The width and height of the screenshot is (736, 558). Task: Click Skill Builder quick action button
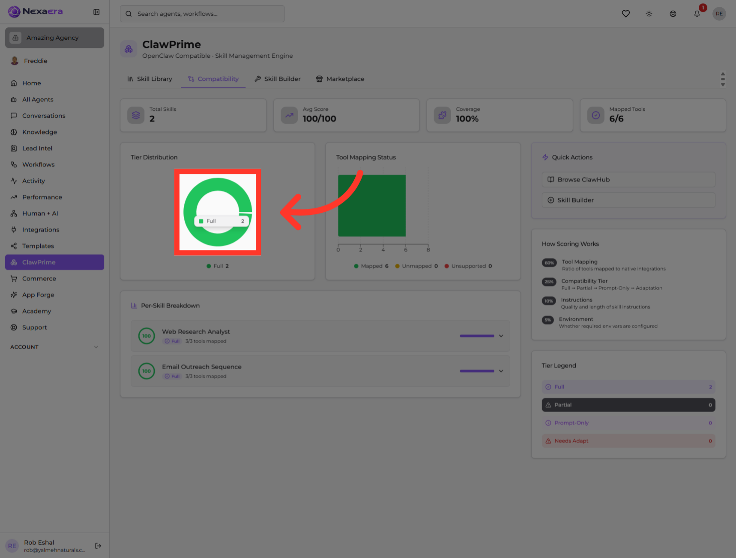pyautogui.click(x=628, y=200)
